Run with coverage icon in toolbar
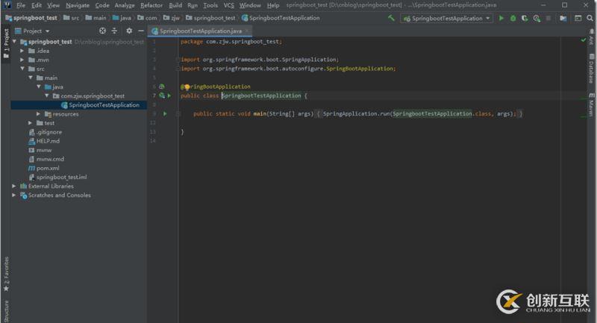Screen dimensions: 597x323 pyautogui.click(x=525, y=18)
